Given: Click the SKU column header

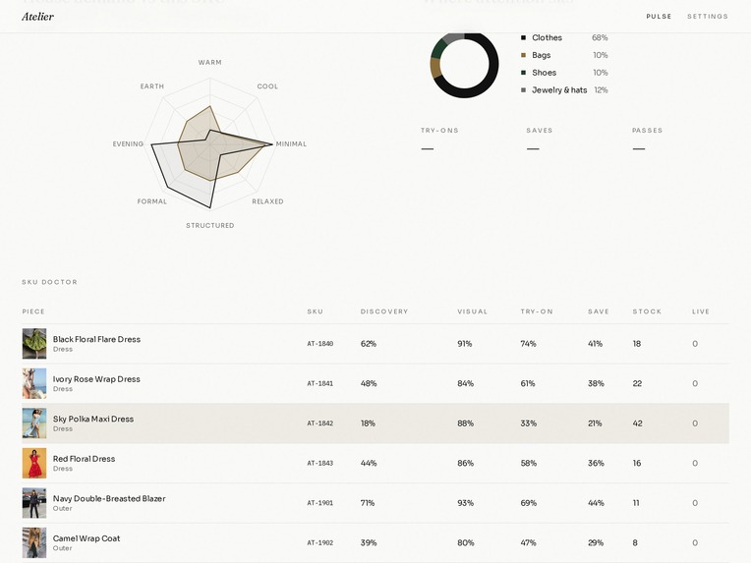Looking at the screenshot, I should click(316, 311).
